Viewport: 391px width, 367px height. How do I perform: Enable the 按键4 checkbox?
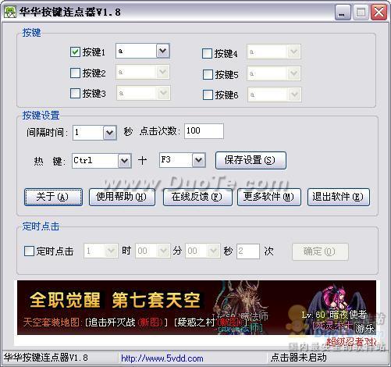pos(207,54)
